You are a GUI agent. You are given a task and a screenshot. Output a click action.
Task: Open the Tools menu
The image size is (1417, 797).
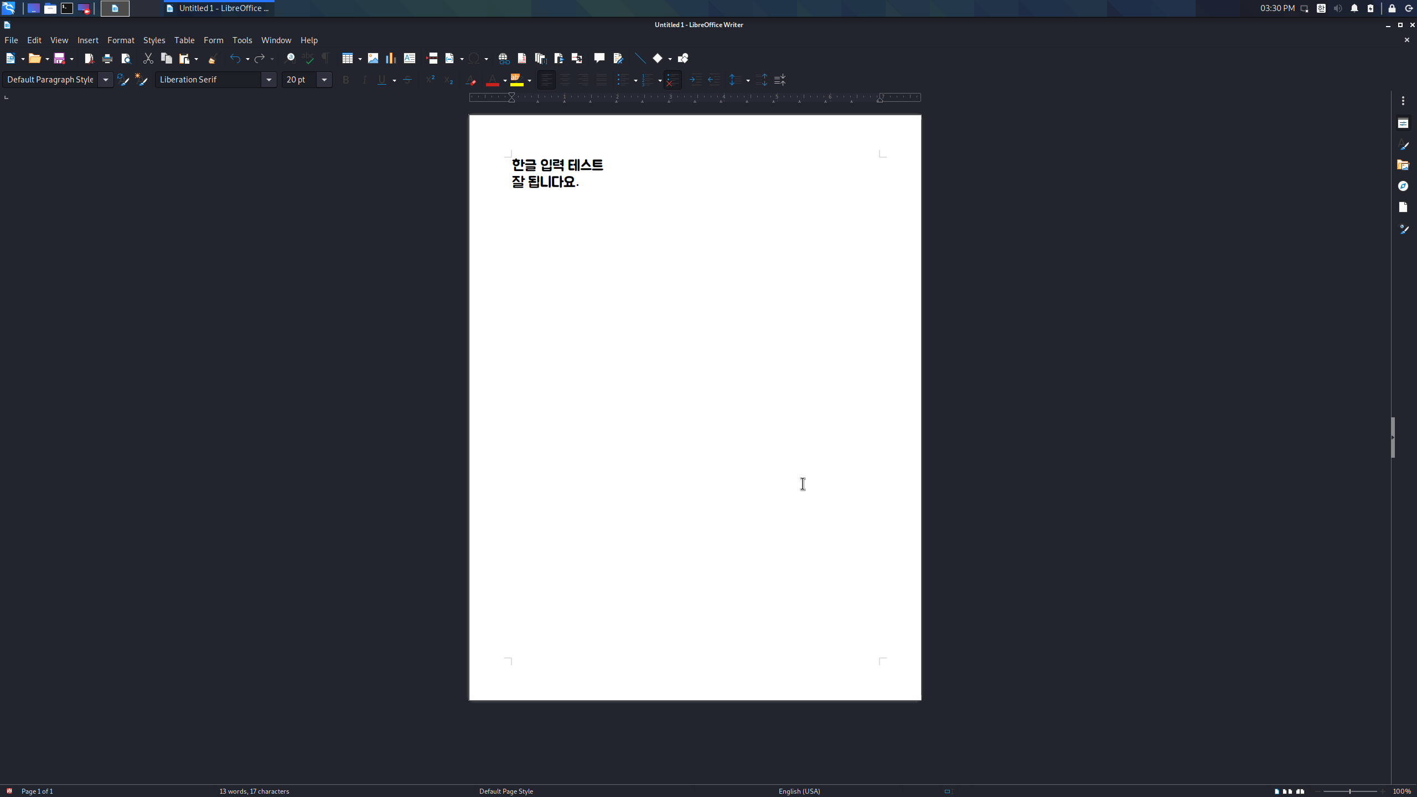click(242, 40)
